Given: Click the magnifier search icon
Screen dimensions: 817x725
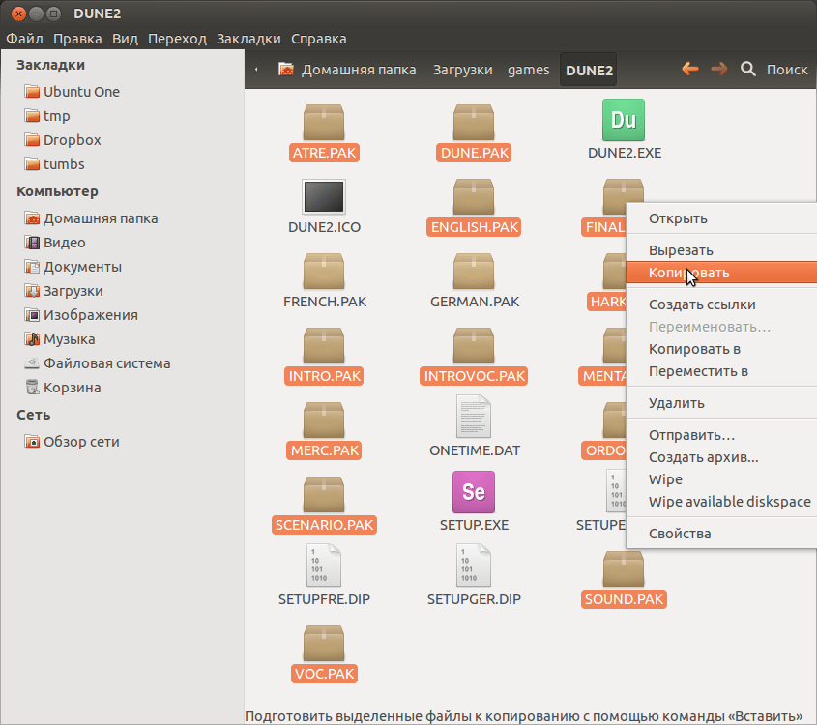Looking at the screenshot, I should coord(748,69).
